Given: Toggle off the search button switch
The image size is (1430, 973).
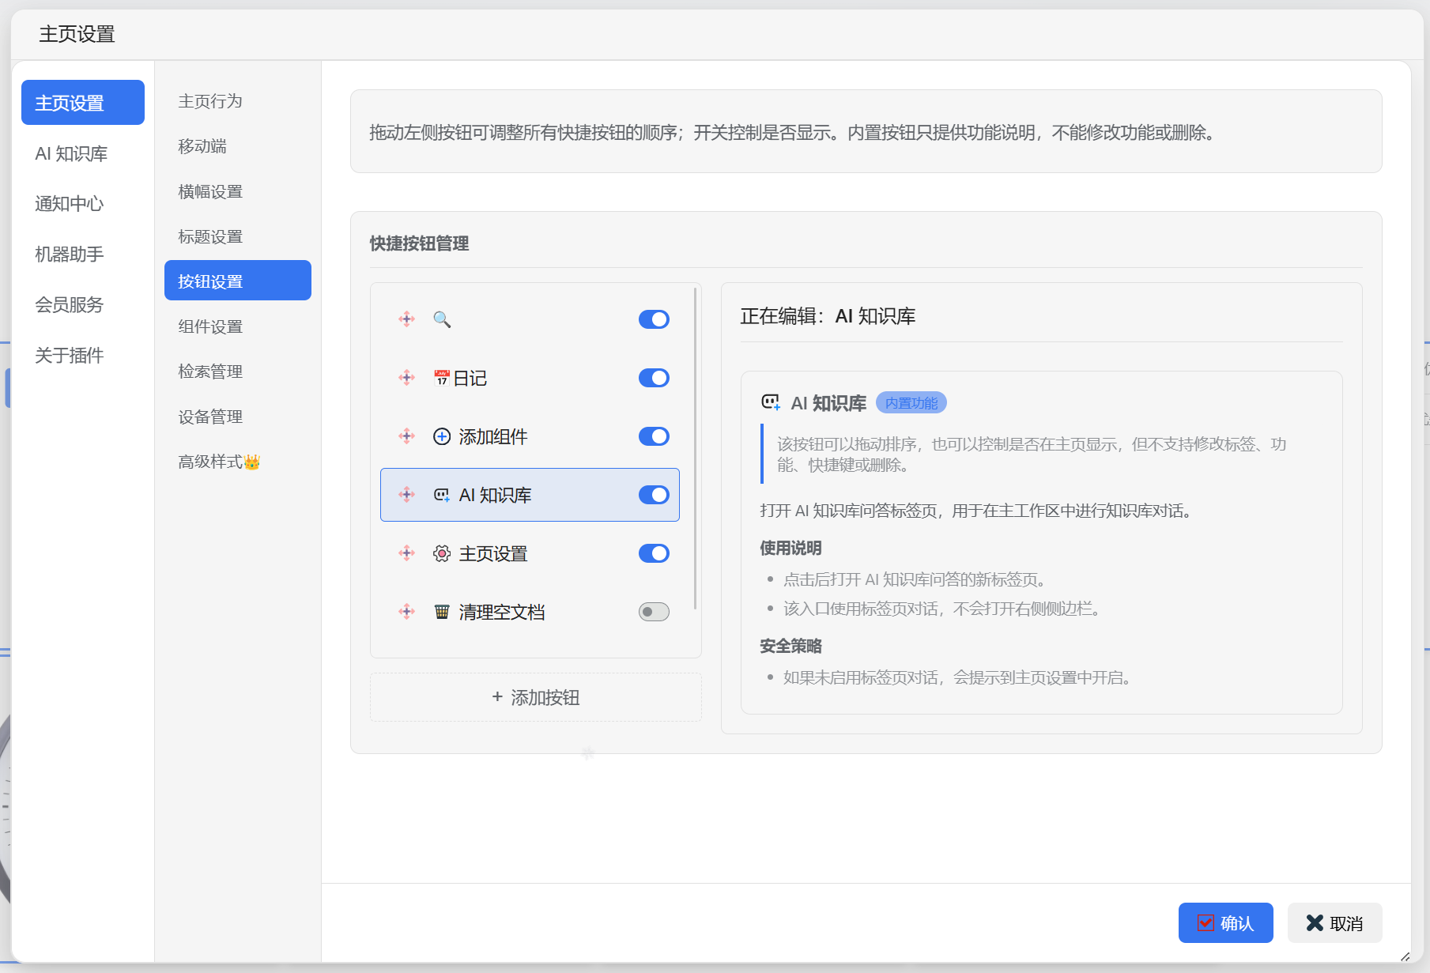Looking at the screenshot, I should 654,319.
